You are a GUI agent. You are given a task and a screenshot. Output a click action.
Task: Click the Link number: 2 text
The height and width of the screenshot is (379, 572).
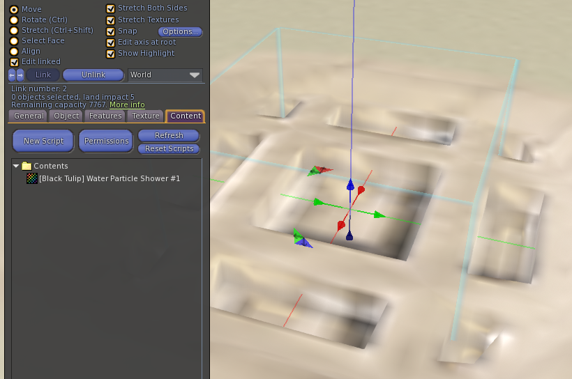pyautogui.click(x=39, y=88)
